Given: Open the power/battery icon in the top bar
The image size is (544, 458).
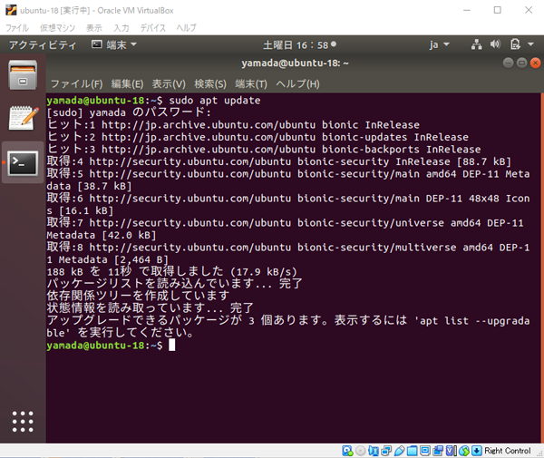Looking at the screenshot, I should [515, 44].
